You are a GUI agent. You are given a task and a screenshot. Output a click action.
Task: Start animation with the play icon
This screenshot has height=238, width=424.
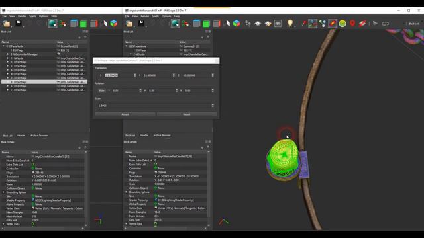tap(375, 24)
